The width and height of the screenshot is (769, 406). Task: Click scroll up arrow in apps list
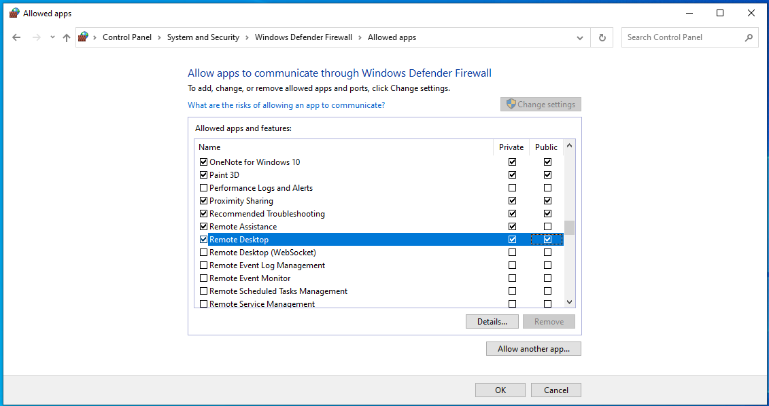point(569,145)
